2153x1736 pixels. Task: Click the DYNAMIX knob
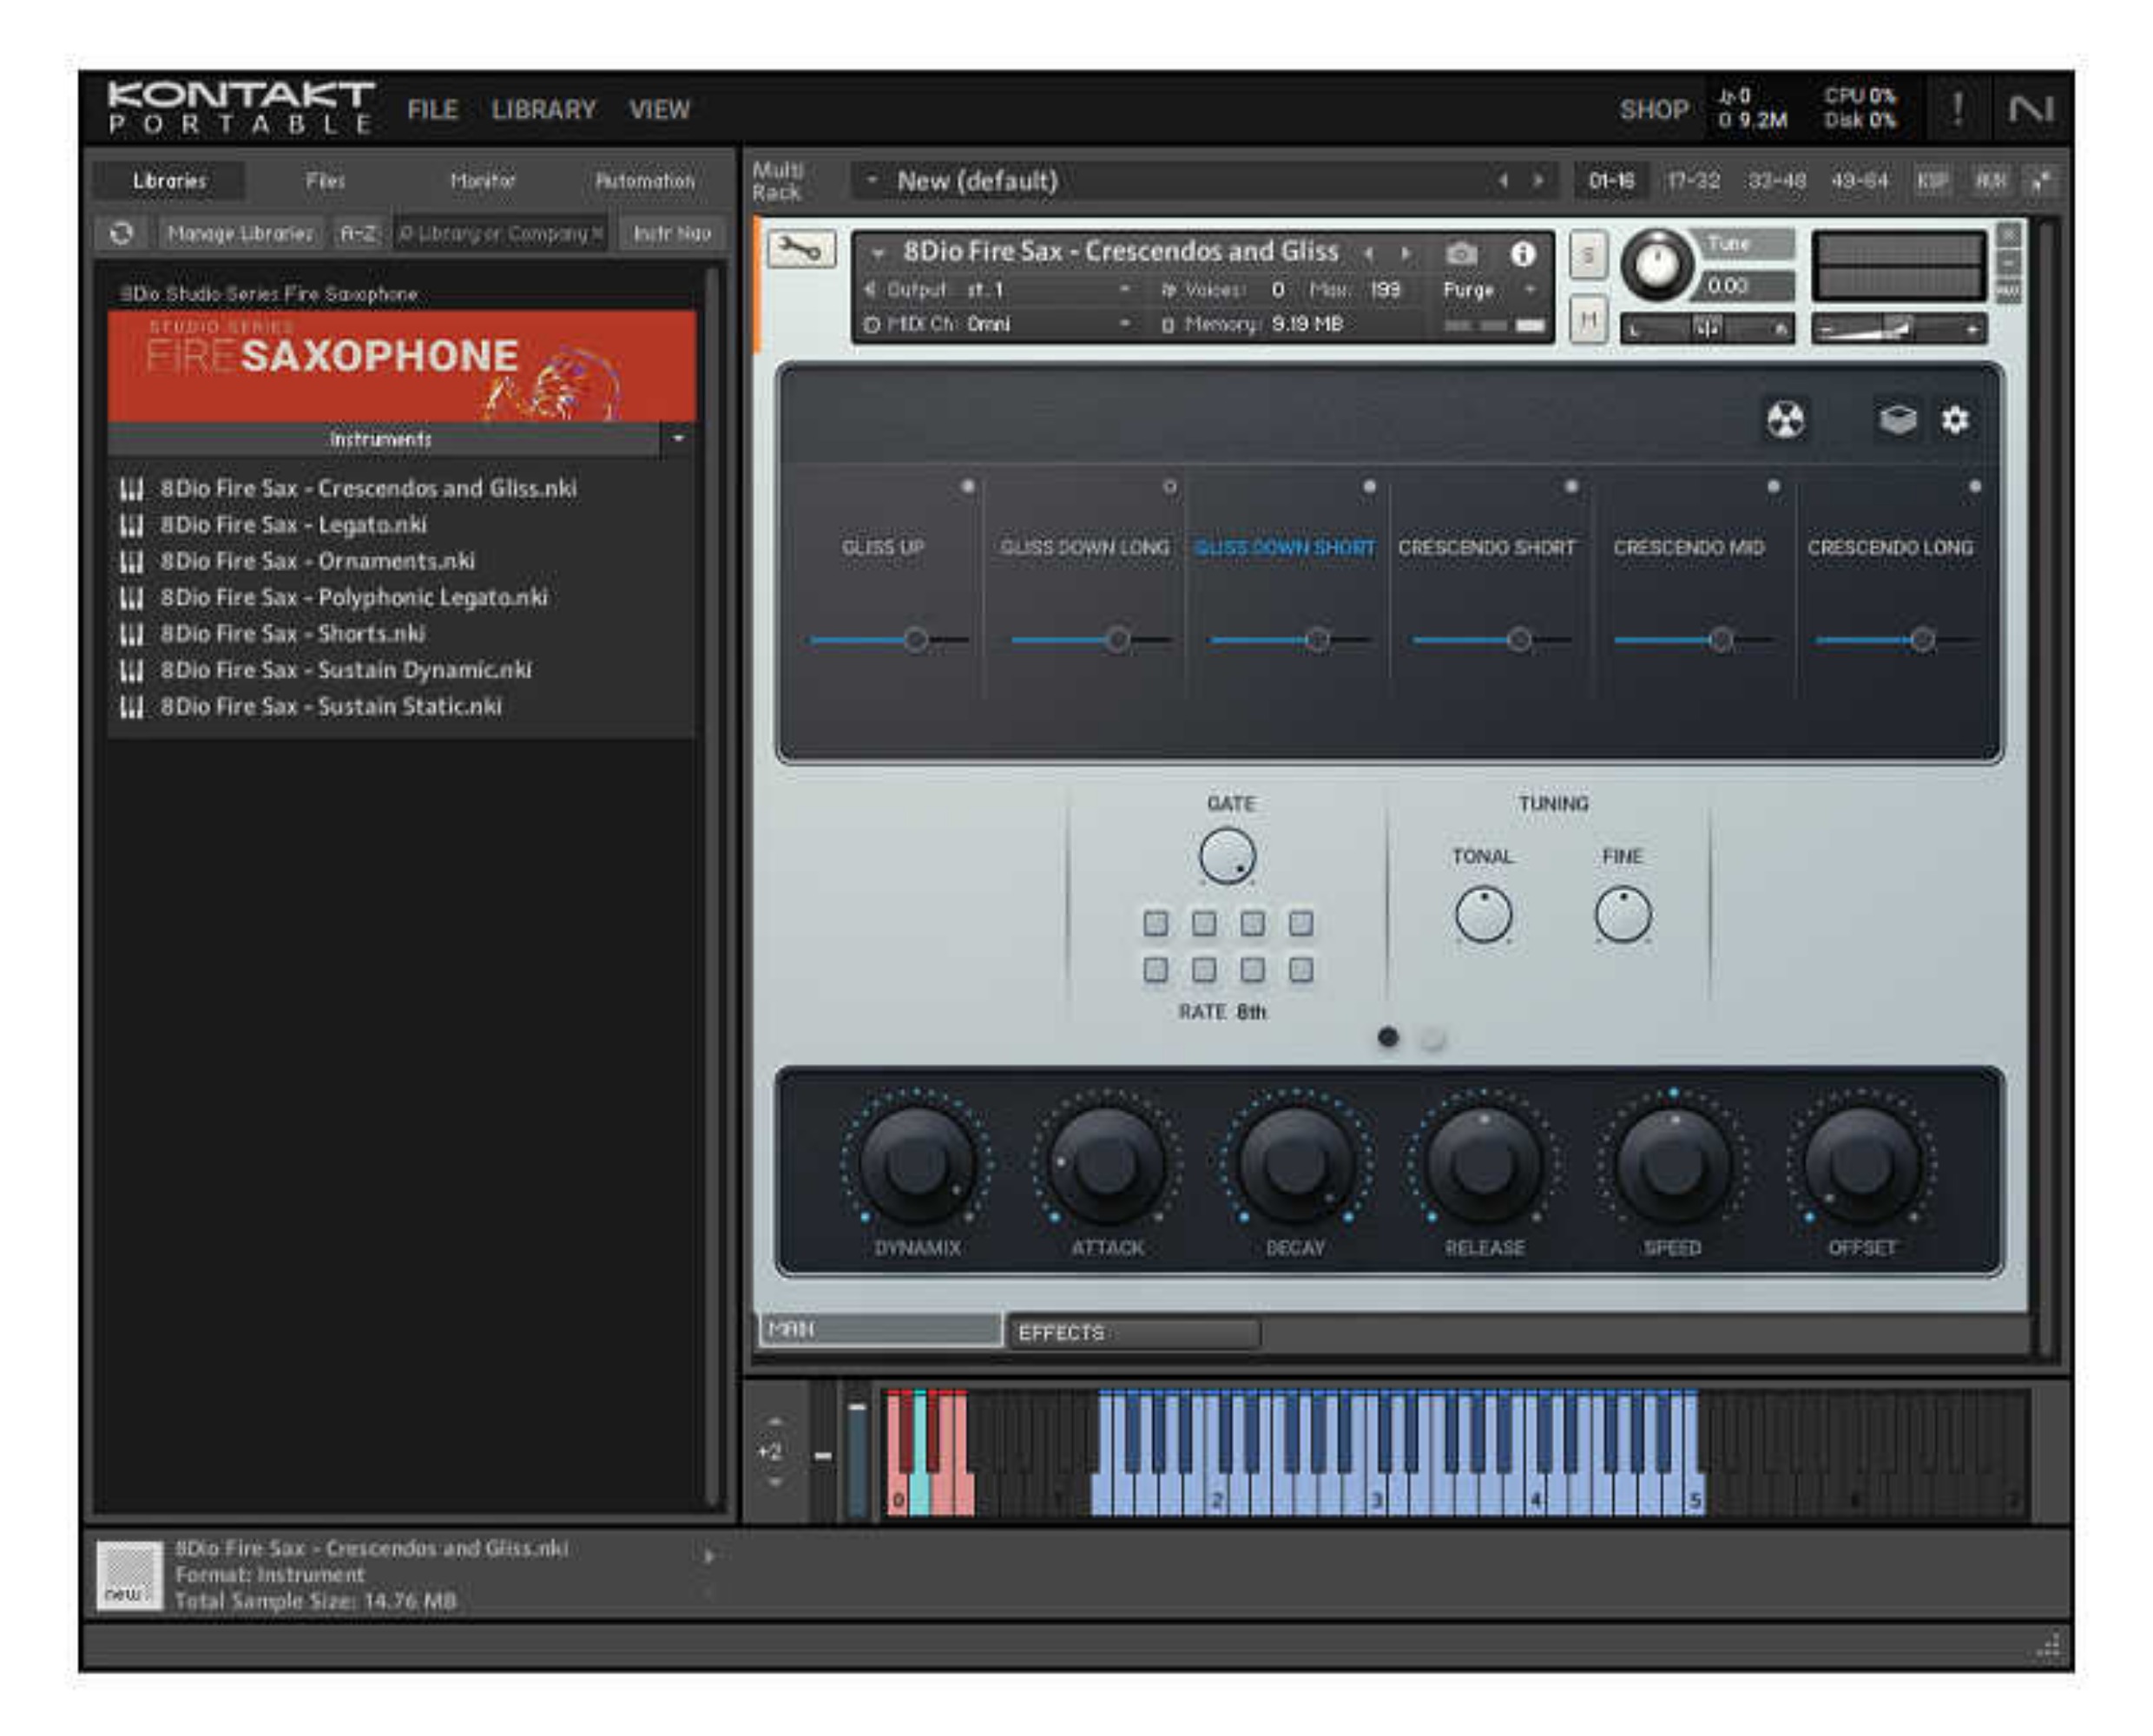click(916, 1164)
